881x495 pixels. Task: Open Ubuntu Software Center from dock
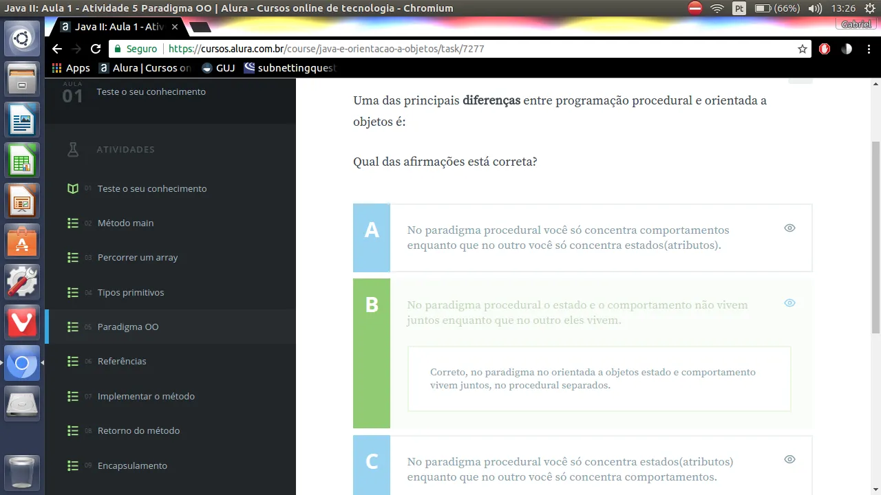(22, 242)
